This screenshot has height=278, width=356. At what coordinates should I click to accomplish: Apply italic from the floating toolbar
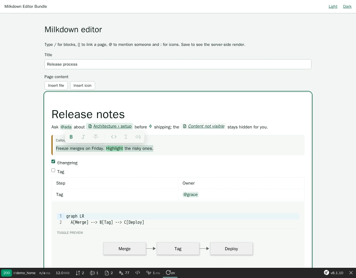(83, 137)
